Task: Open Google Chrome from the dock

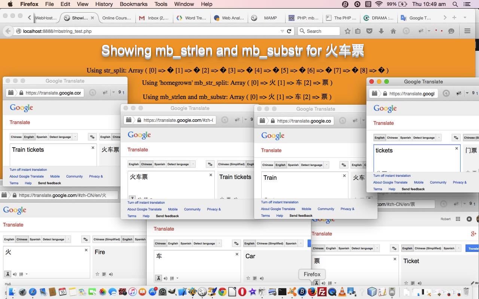Action: (222, 292)
